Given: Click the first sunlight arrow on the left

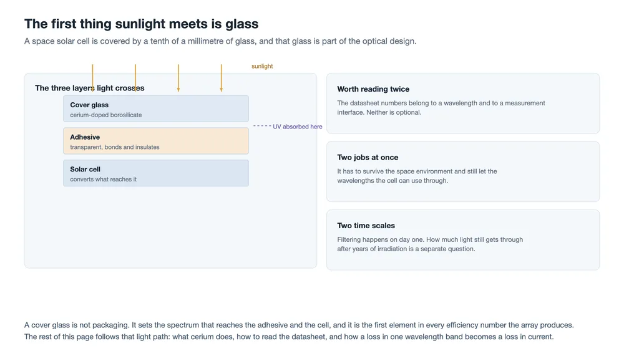Looking at the screenshot, I should pos(93,78).
